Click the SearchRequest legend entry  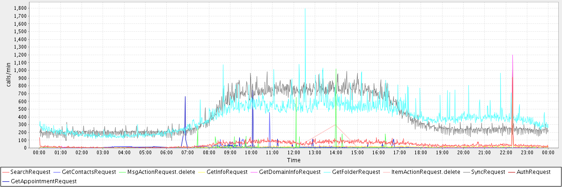click(29, 172)
